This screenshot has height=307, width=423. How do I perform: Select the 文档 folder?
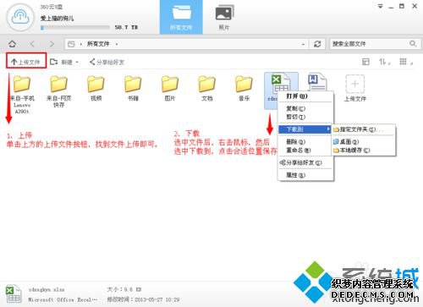206,88
